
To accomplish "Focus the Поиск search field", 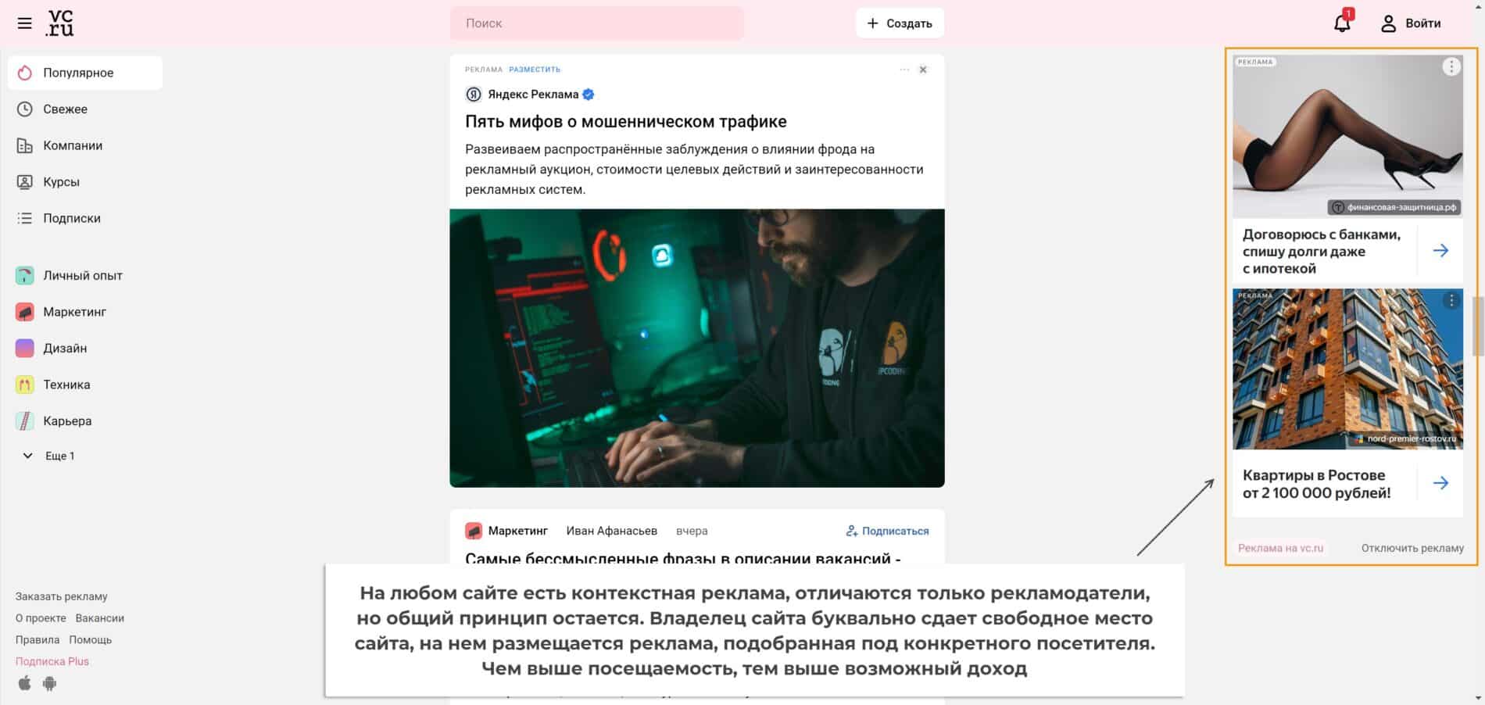I will tap(596, 23).
